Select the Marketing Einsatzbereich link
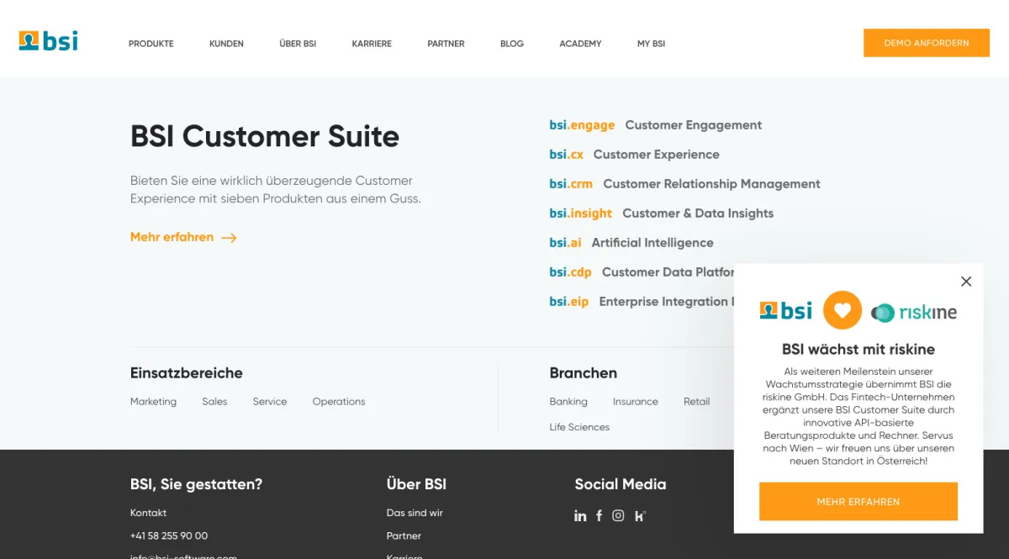 pos(153,402)
